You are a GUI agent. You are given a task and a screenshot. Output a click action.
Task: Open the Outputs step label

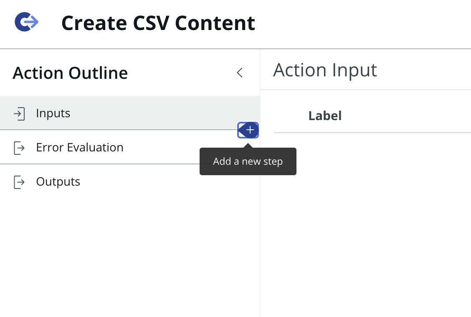[58, 182]
